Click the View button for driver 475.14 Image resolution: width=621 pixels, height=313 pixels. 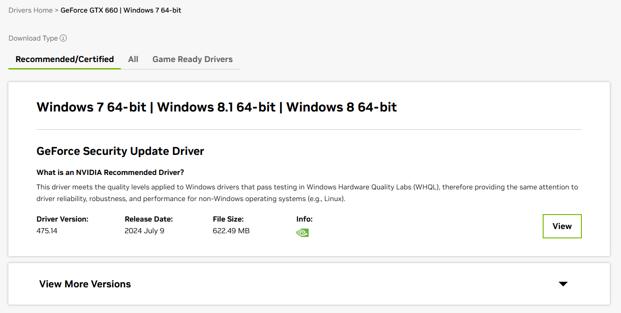click(x=562, y=226)
